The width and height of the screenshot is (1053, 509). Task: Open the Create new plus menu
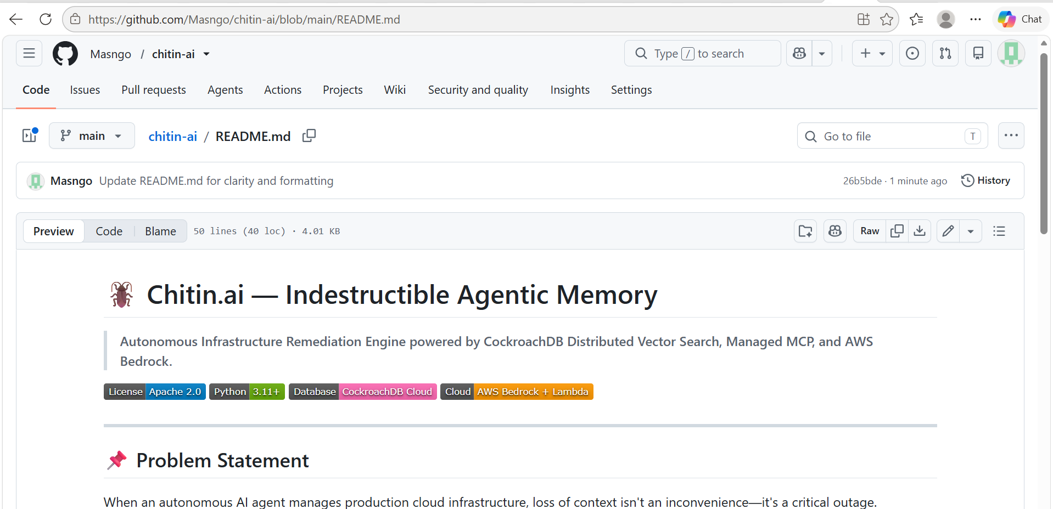[x=872, y=53]
